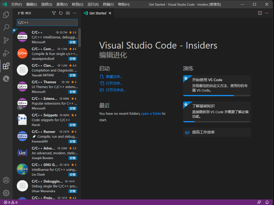The image size is (274, 205).
Task: Open extensions panel more actions menu
Action: tap(75, 13)
